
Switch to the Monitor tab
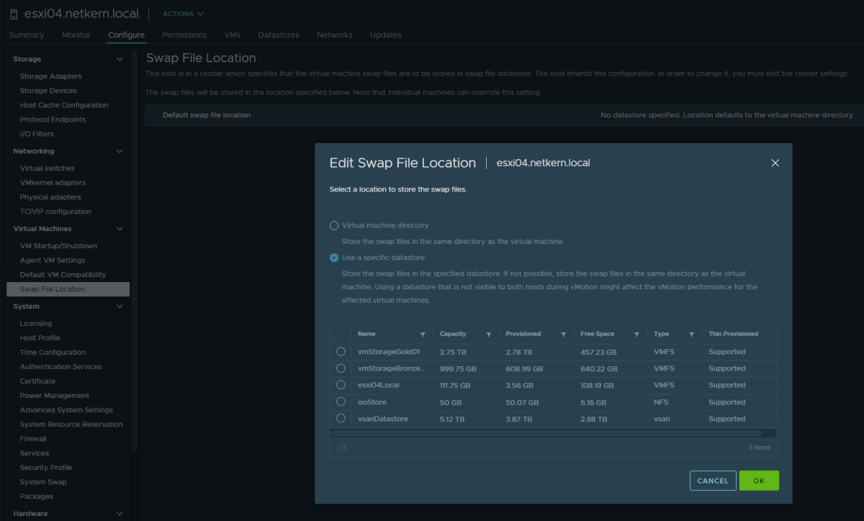click(76, 35)
